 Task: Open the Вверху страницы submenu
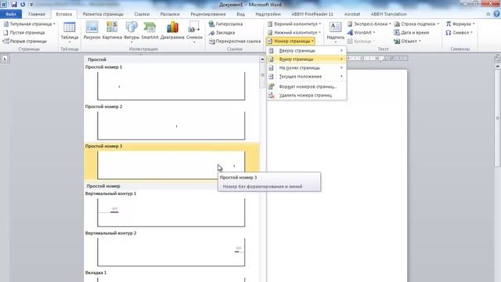tap(306, 50)
